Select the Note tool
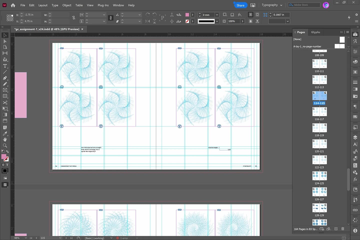Viewport: 360px width, 240px height. click(5, 127)
